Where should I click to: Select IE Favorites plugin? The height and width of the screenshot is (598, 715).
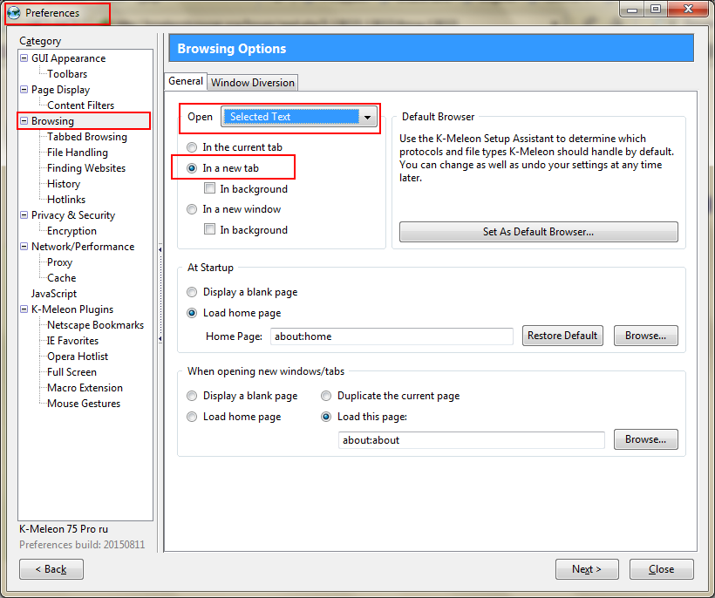[72, 341]
